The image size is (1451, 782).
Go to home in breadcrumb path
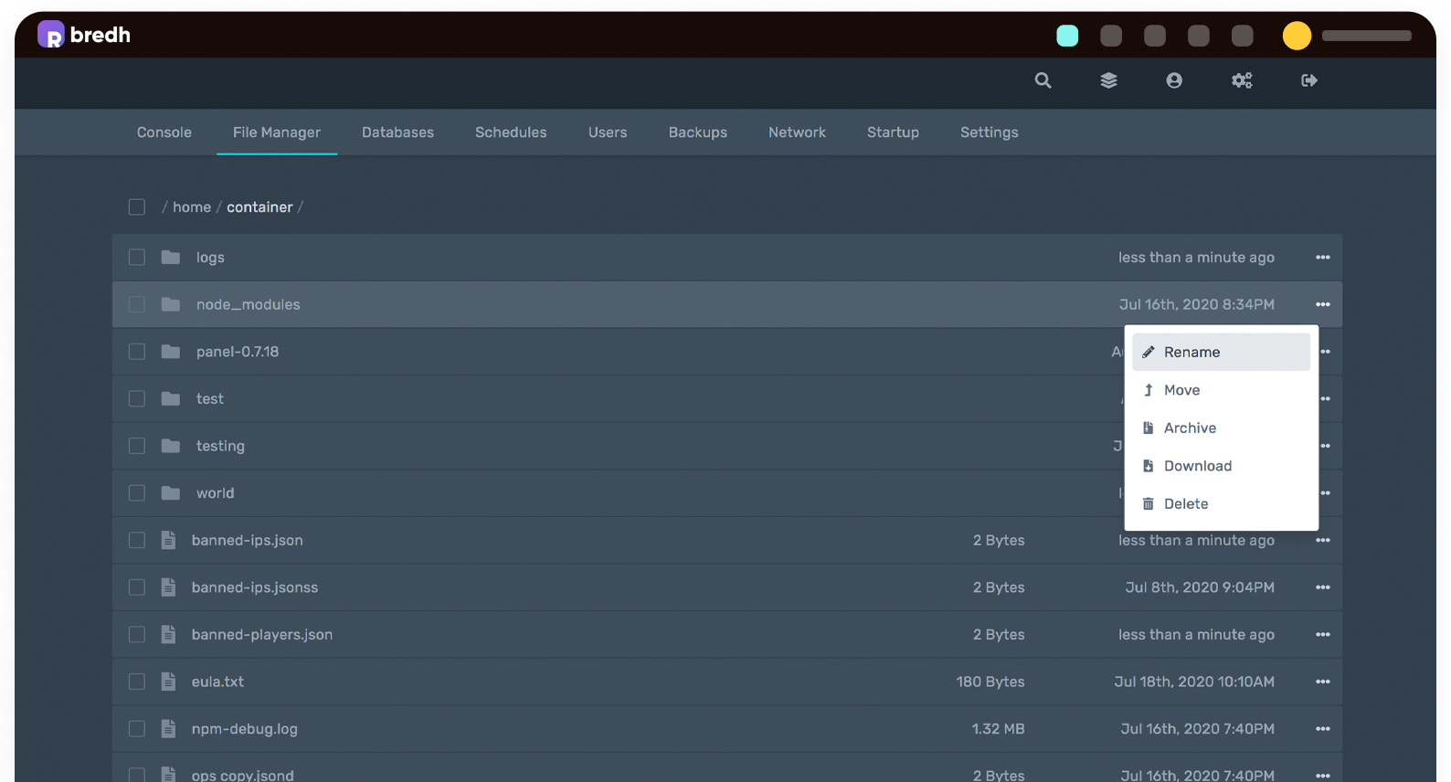[x=192, y=207]
